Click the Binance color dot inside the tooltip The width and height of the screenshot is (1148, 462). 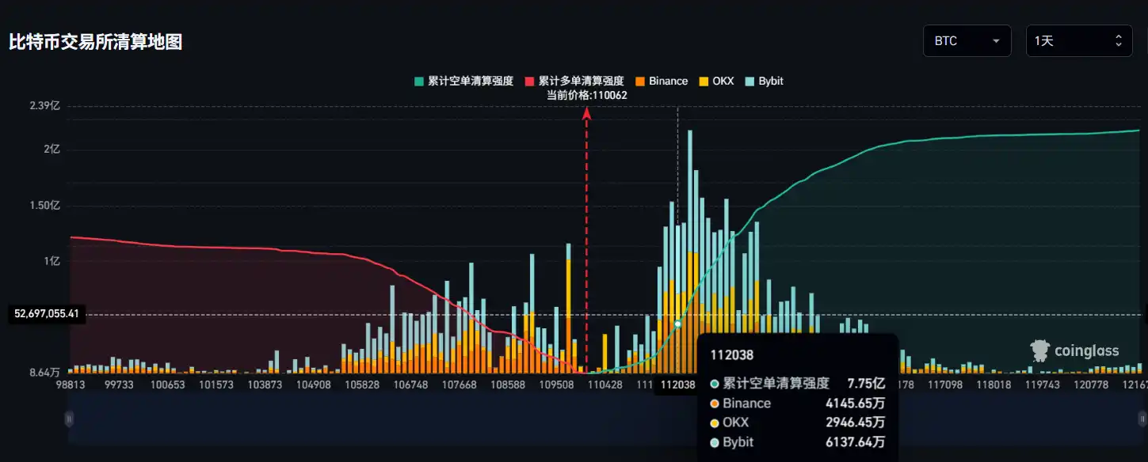(x=715, y=403)
